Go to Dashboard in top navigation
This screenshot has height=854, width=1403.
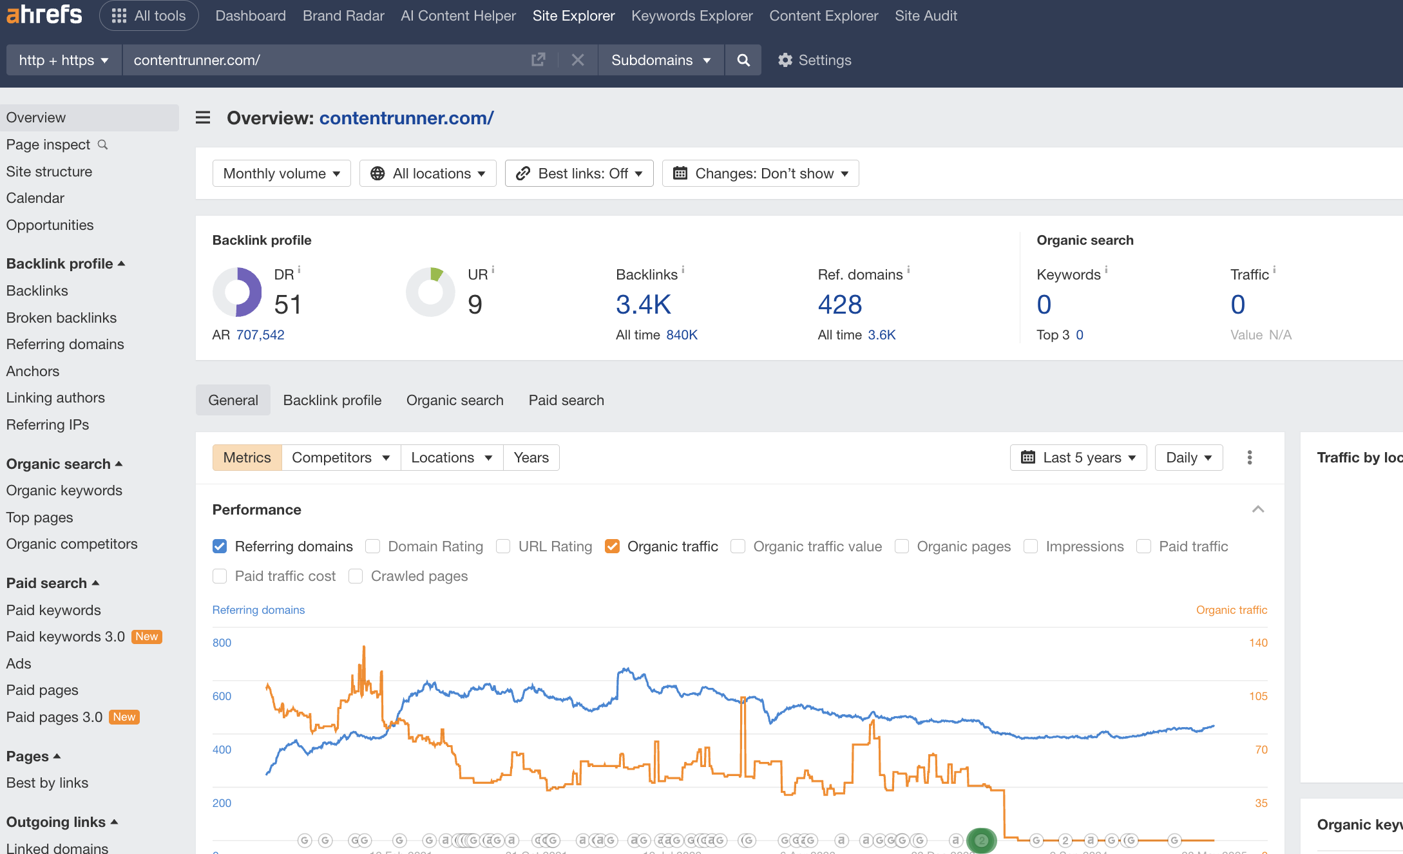(251, 15)
